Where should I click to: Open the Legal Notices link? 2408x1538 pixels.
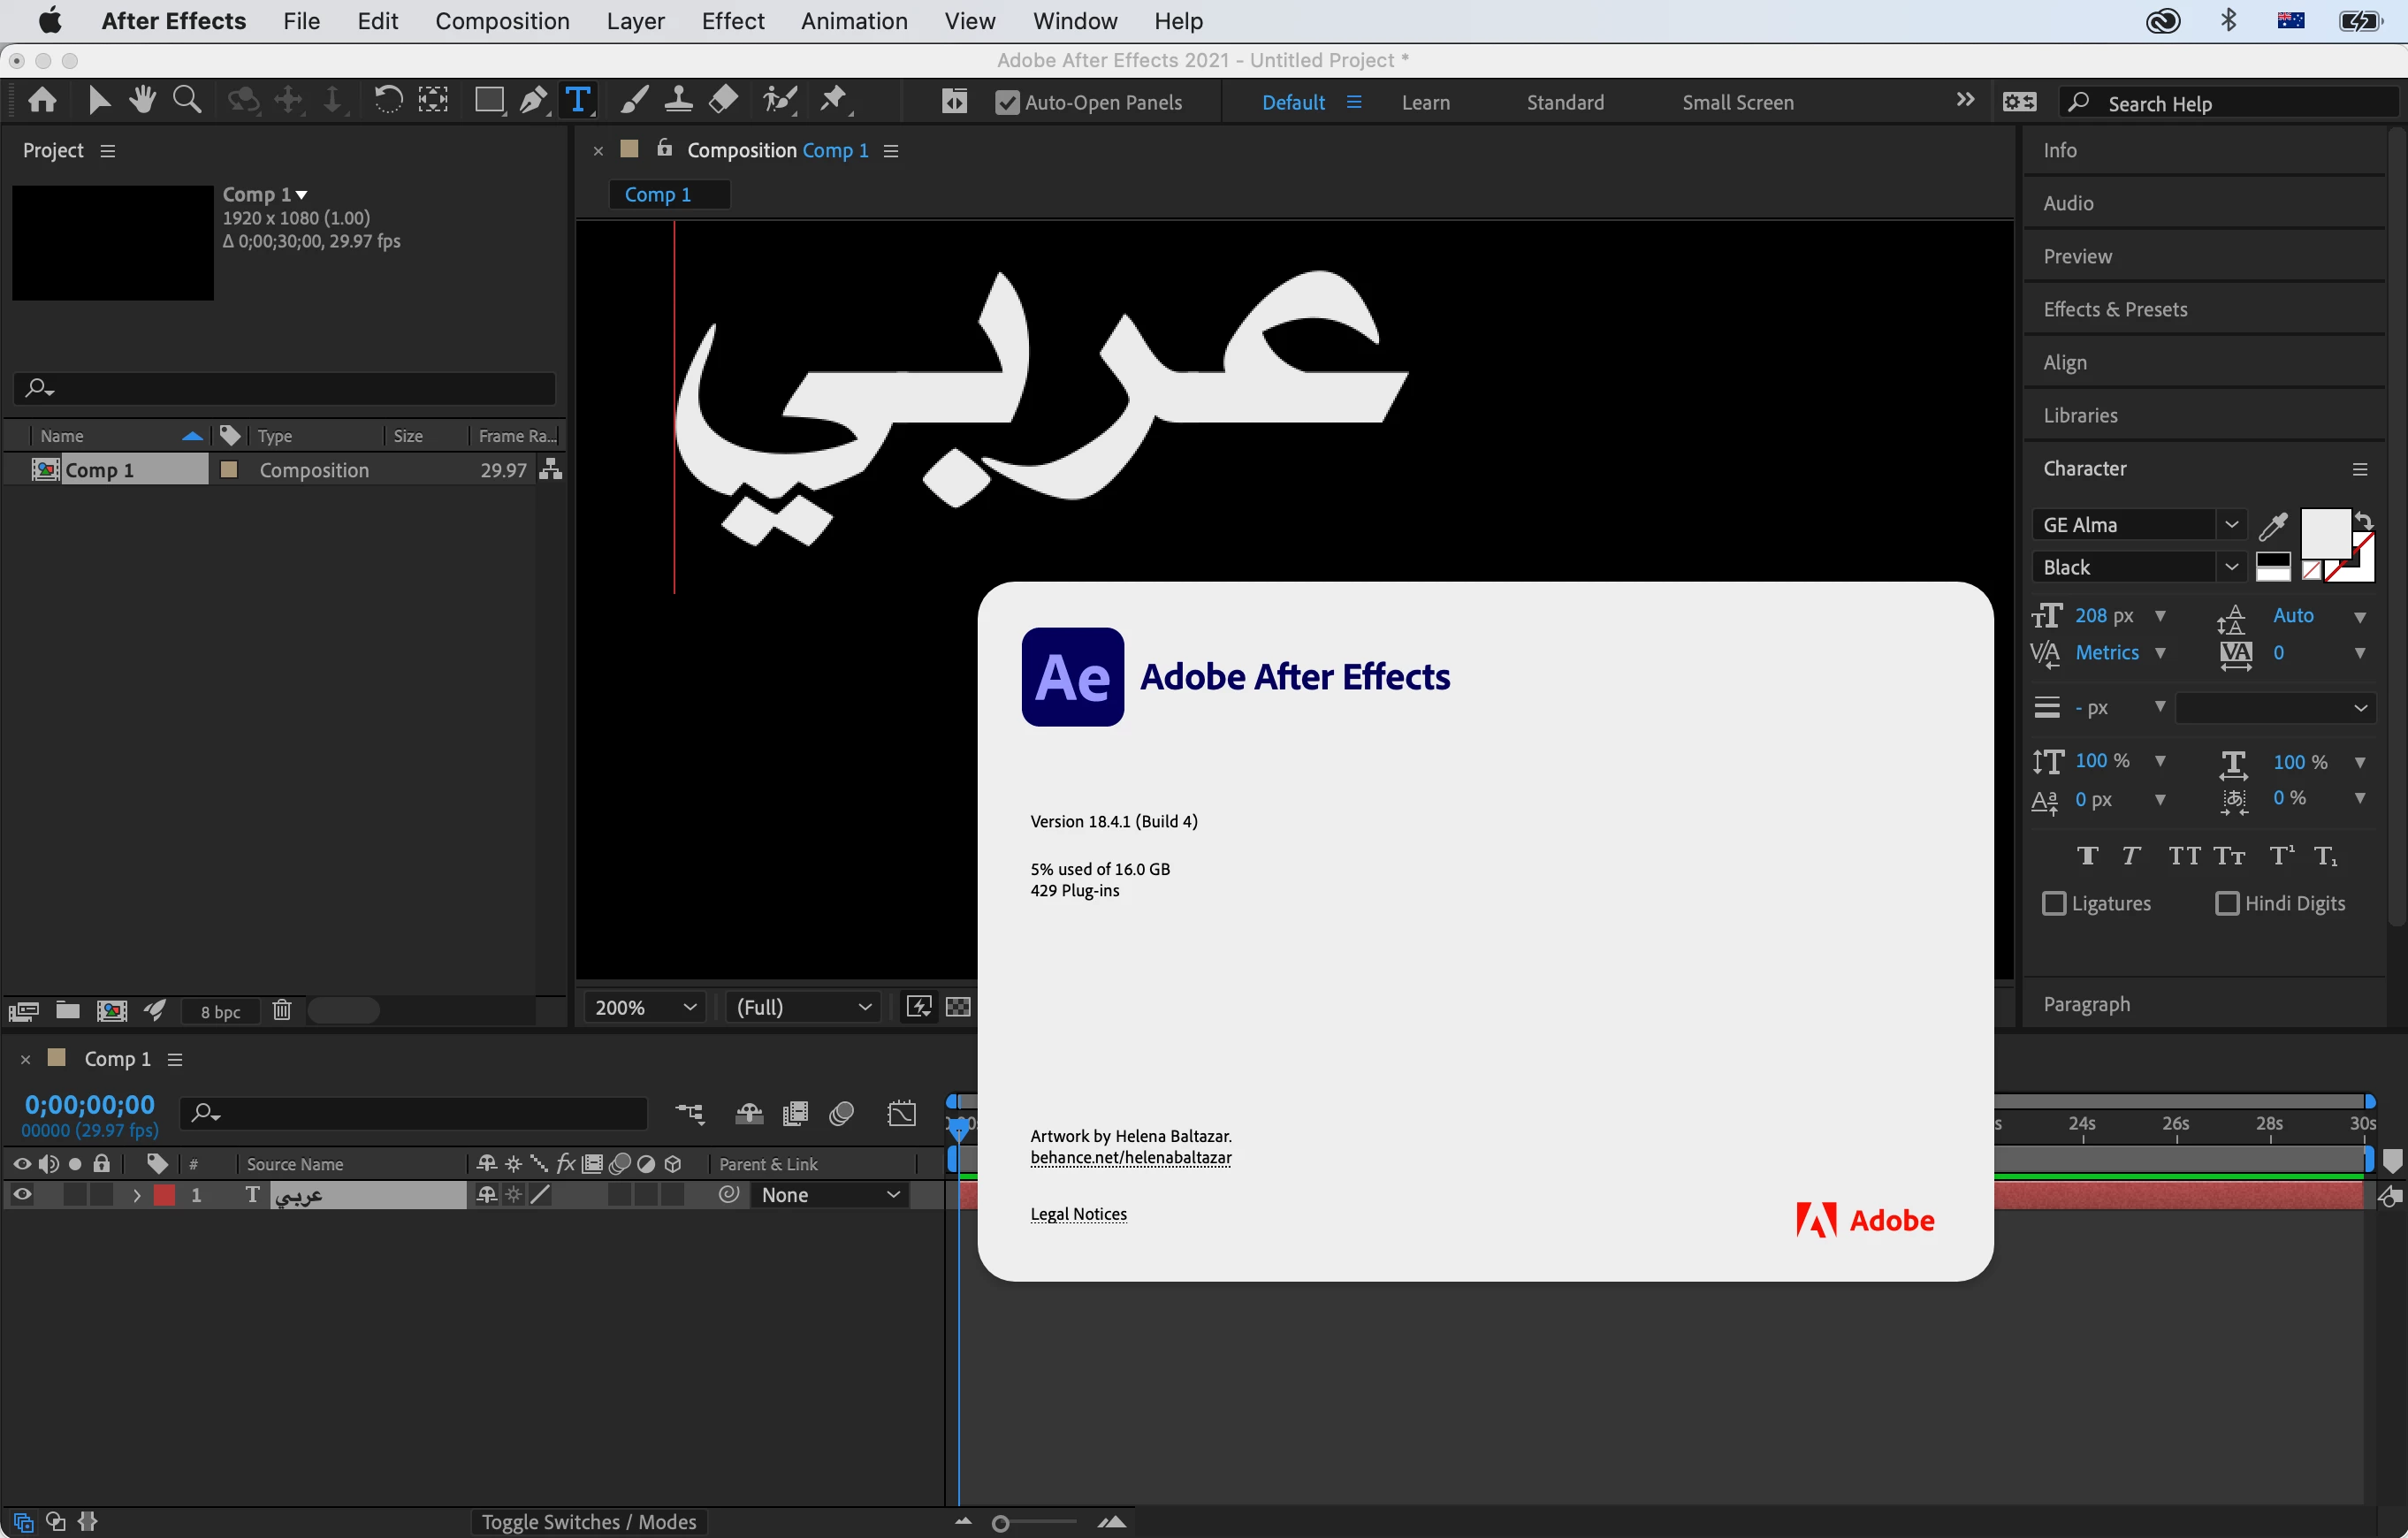(1078, 1213)
